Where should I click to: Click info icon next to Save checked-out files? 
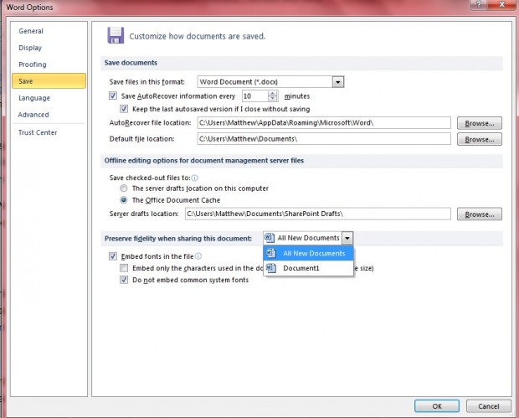pos(194,178)
